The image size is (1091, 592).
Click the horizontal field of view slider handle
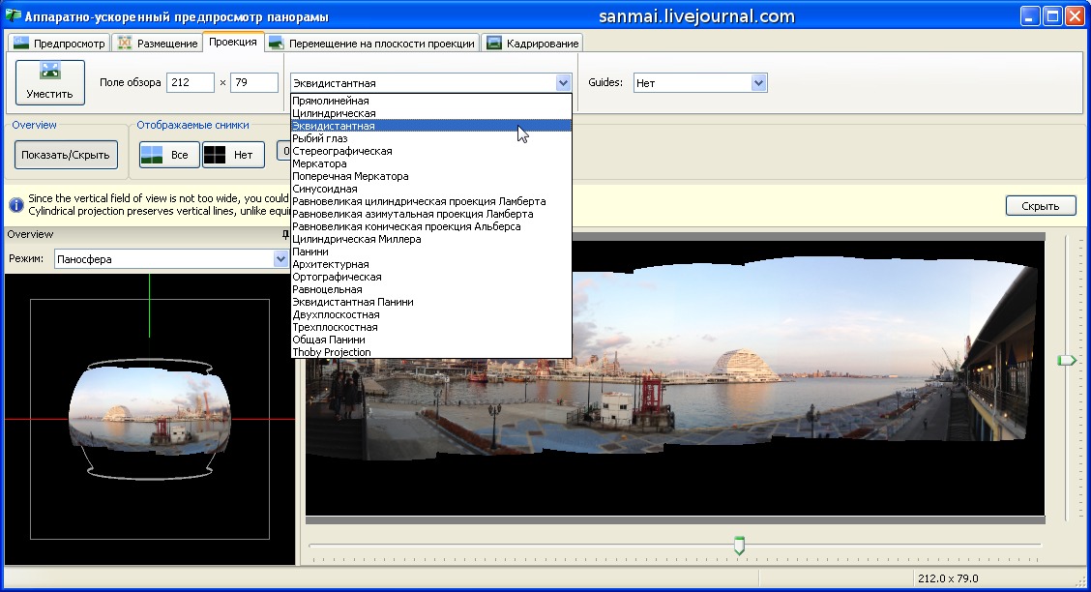coord(739,546)
